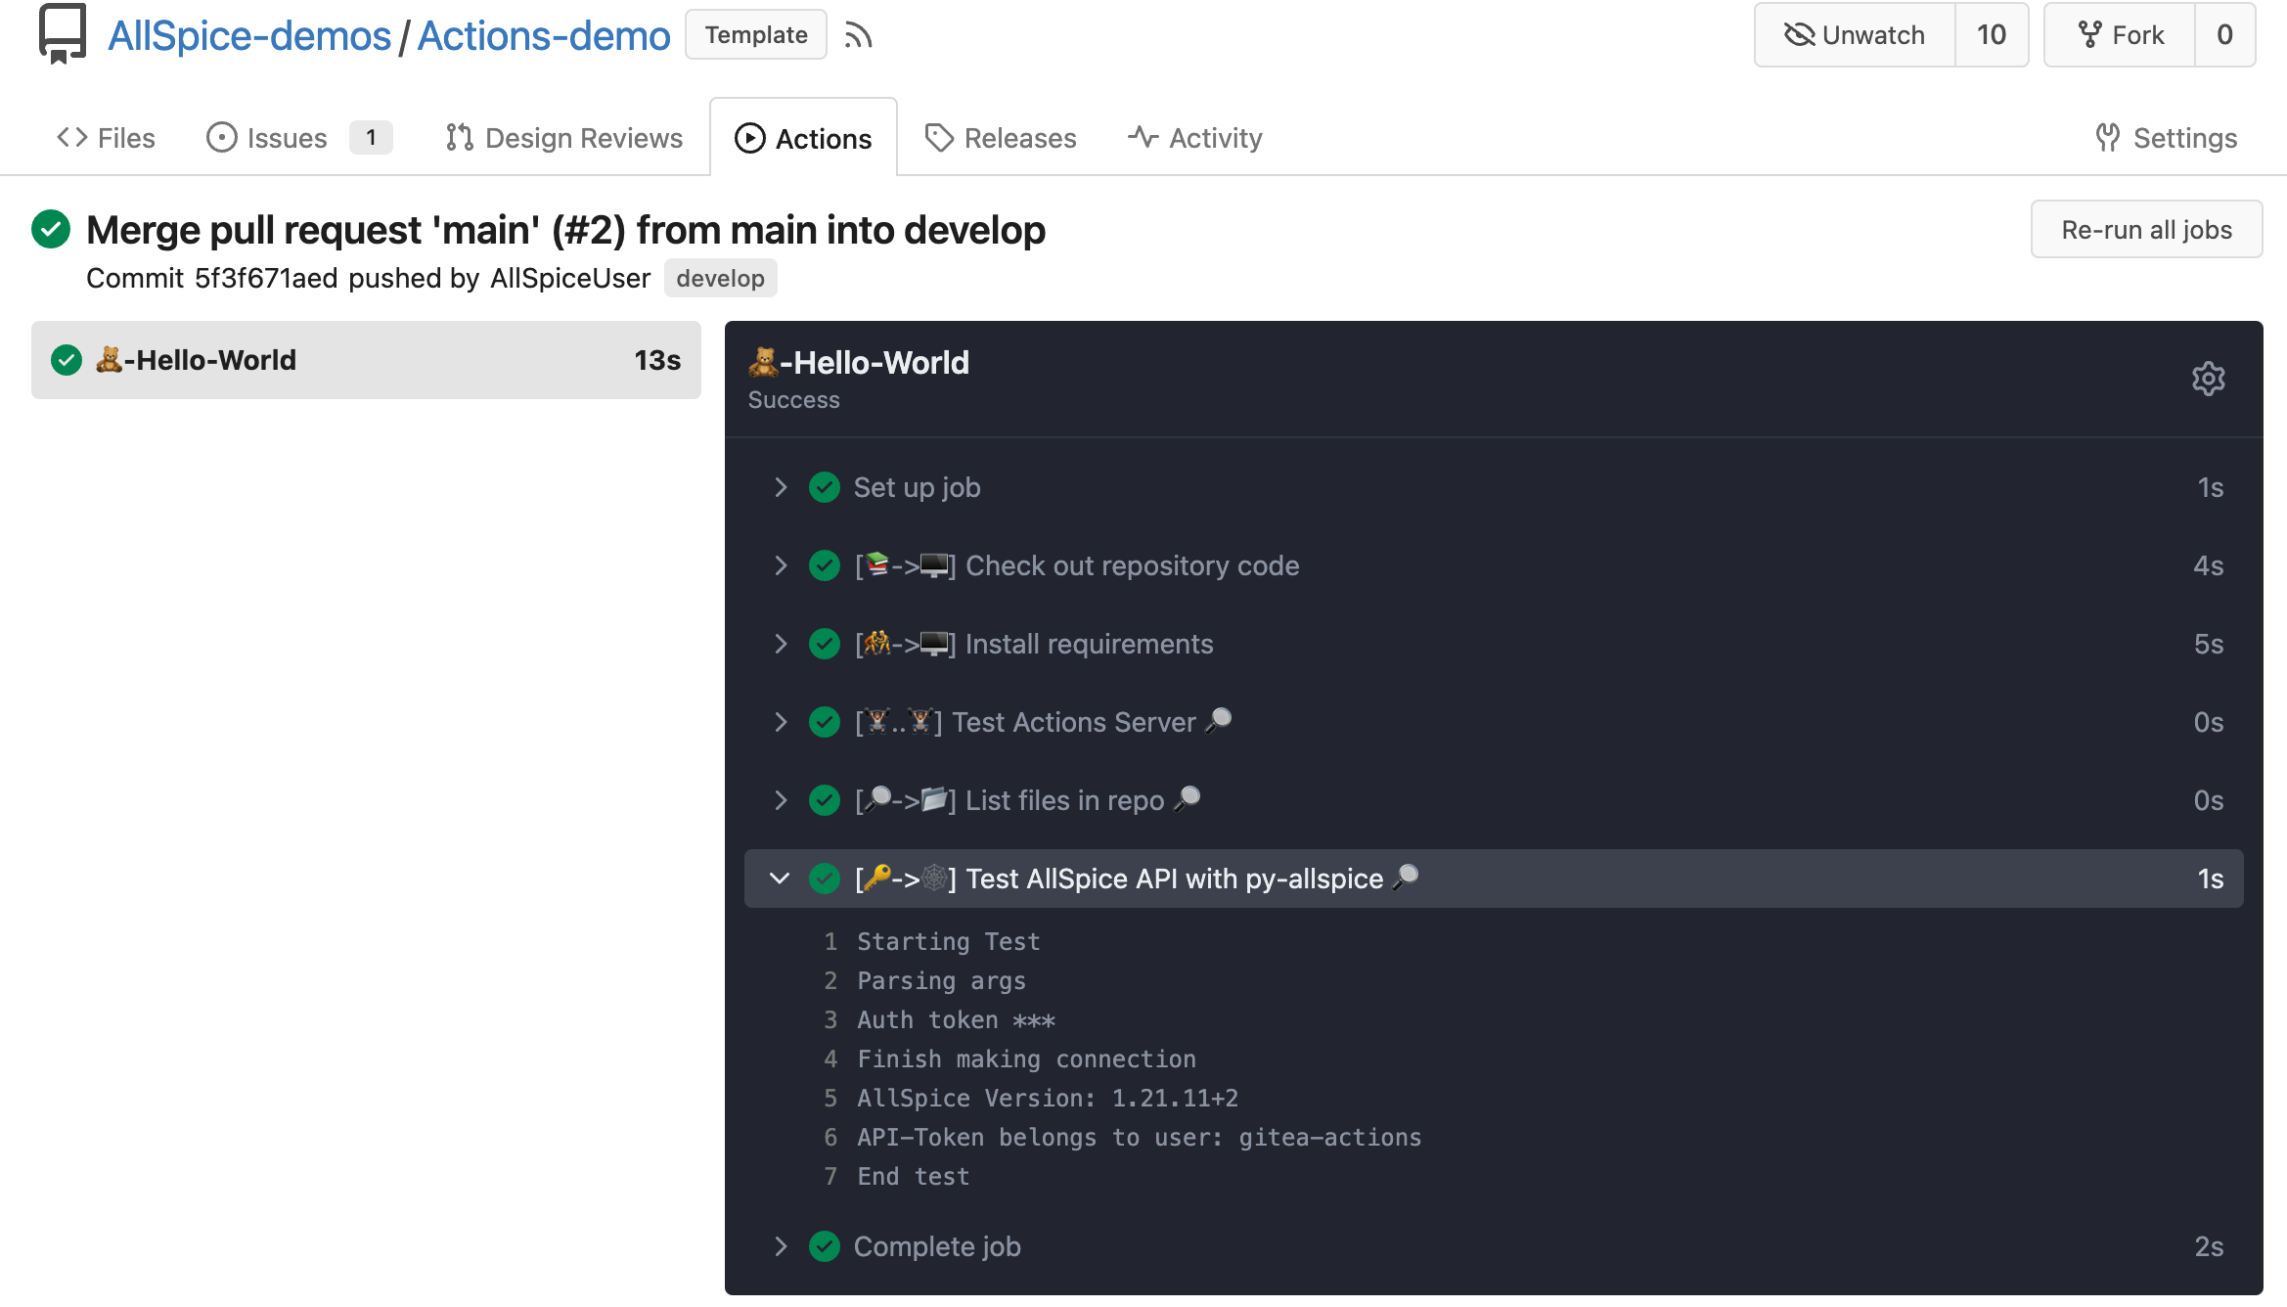The image size is (2287, 1307).
Task: Click the green success icon beside run title
Action: tap(51, 230)
